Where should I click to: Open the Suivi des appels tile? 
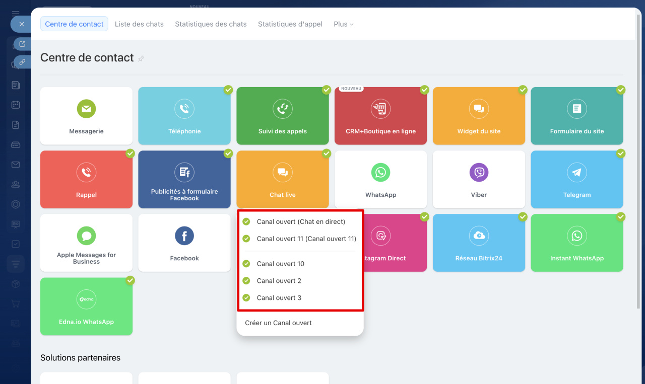click(282, 116)
